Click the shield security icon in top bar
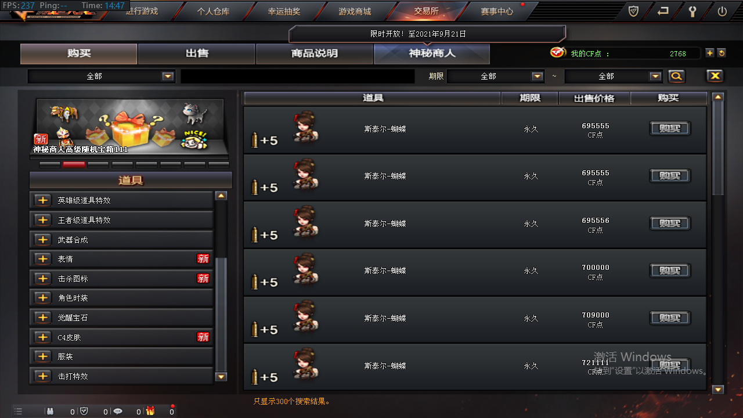The image size is (743, 418). tap(634, 11)
